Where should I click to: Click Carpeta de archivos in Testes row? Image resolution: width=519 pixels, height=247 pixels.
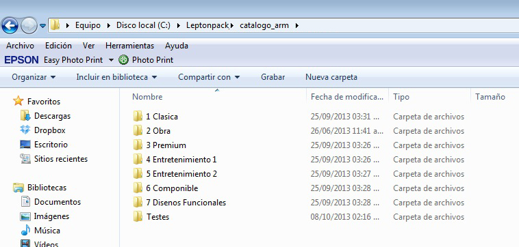tap(429, 217)
